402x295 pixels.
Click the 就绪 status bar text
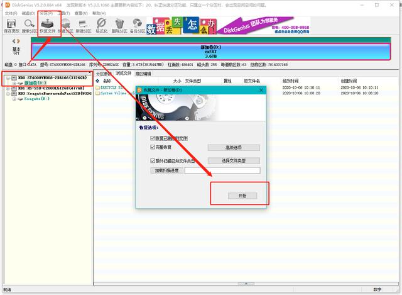7,289
